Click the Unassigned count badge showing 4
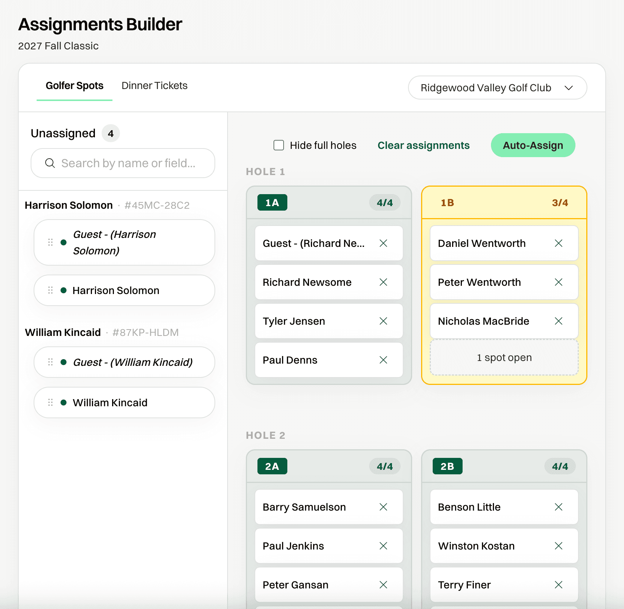The height and width of the screenshot is (609, 624). click(111, 134)
